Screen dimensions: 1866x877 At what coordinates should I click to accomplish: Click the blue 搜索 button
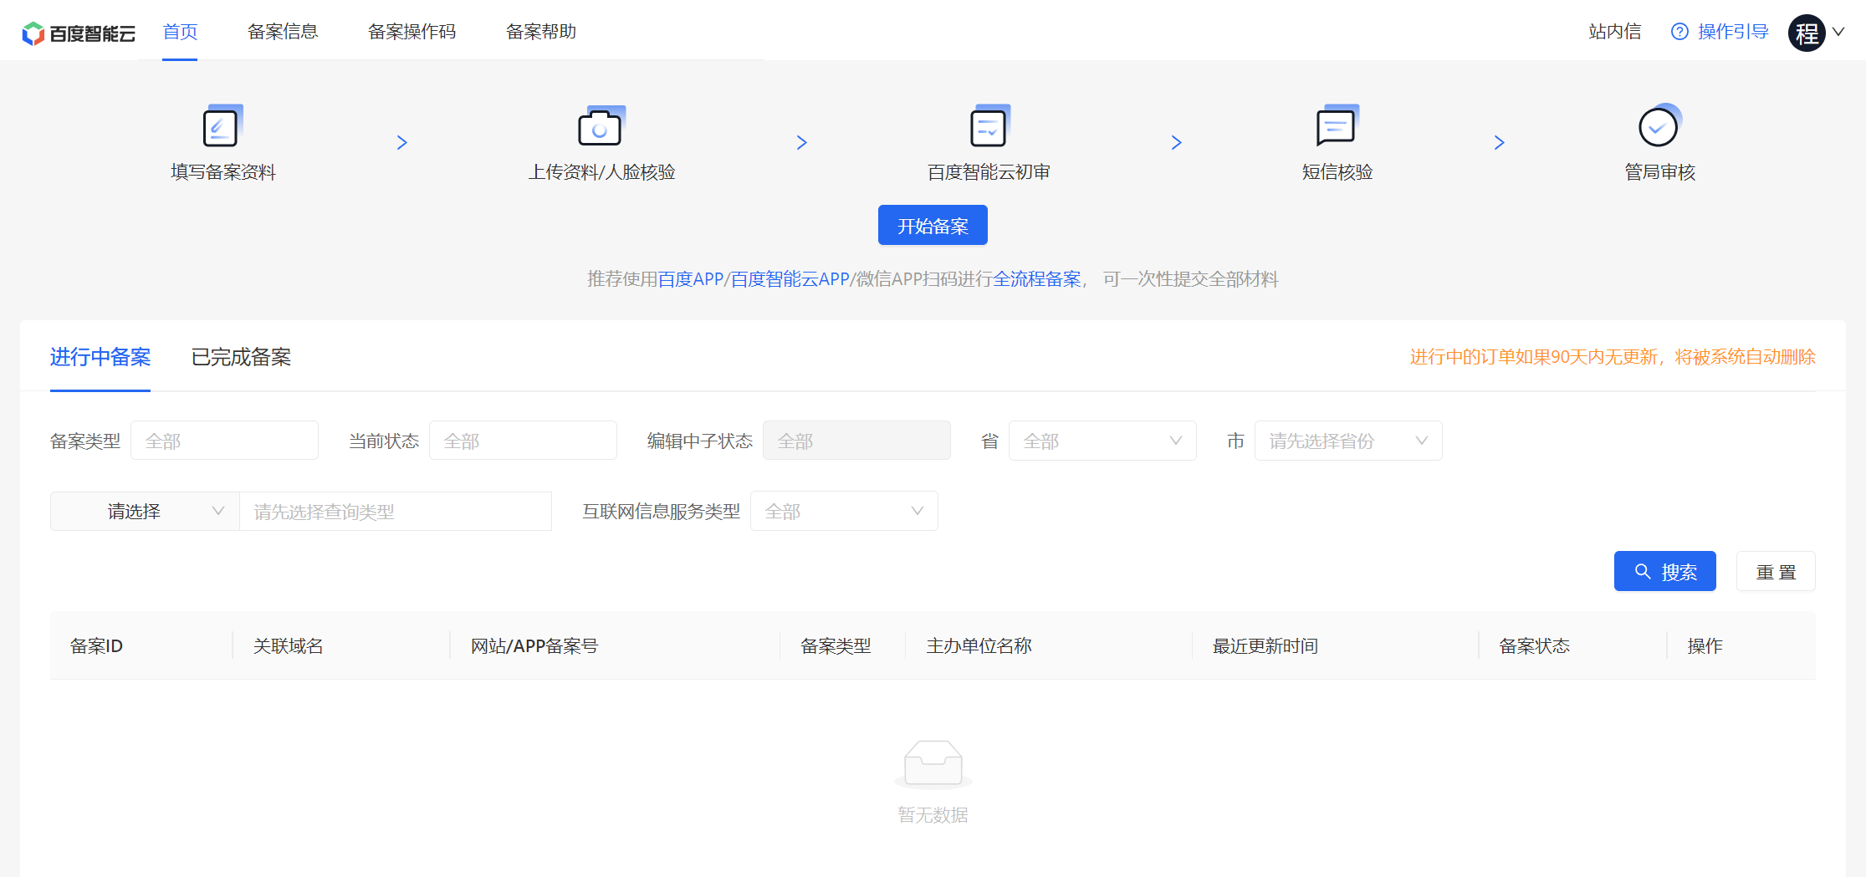(1664, 572)
